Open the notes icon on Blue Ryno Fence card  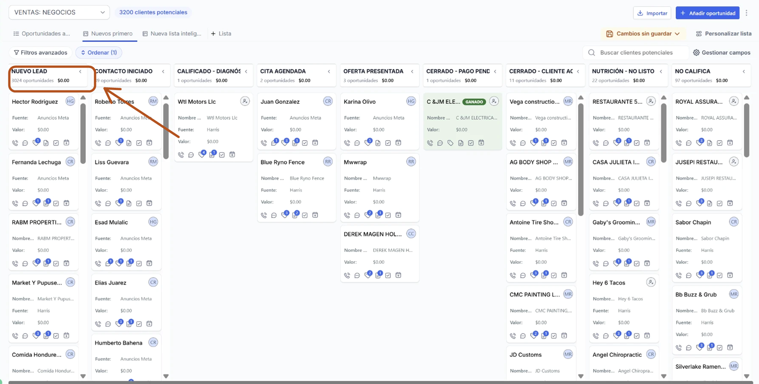[x=295, y=215]
